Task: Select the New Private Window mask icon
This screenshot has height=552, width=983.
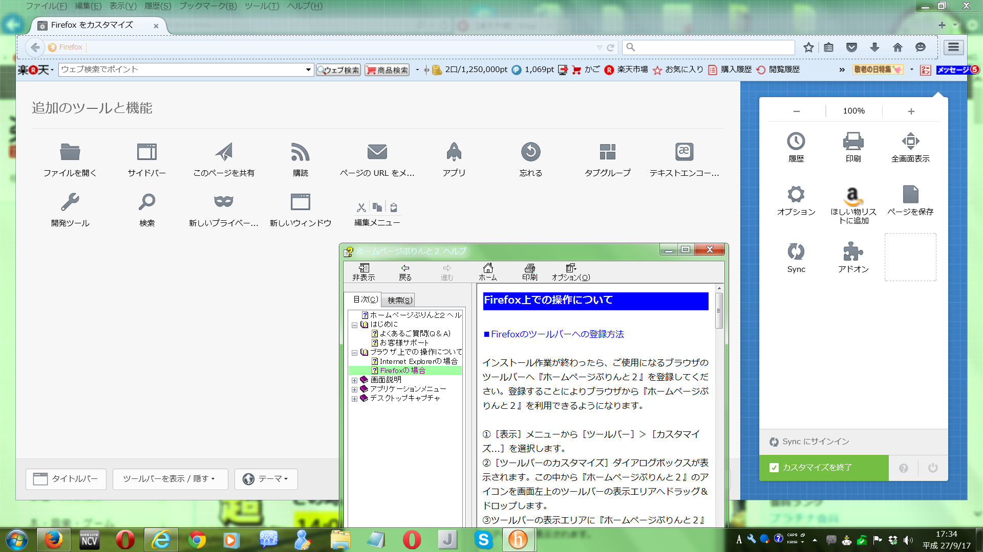Action: pos(223,202)
